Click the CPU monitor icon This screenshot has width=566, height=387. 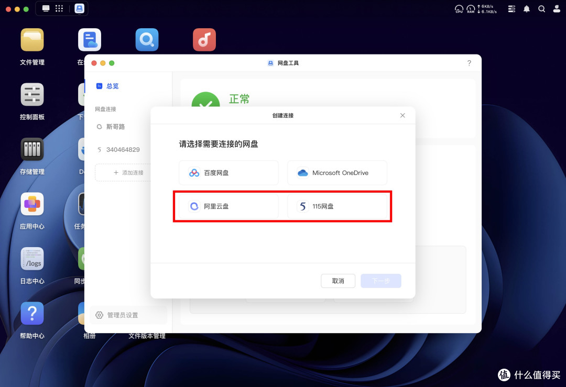459,9
